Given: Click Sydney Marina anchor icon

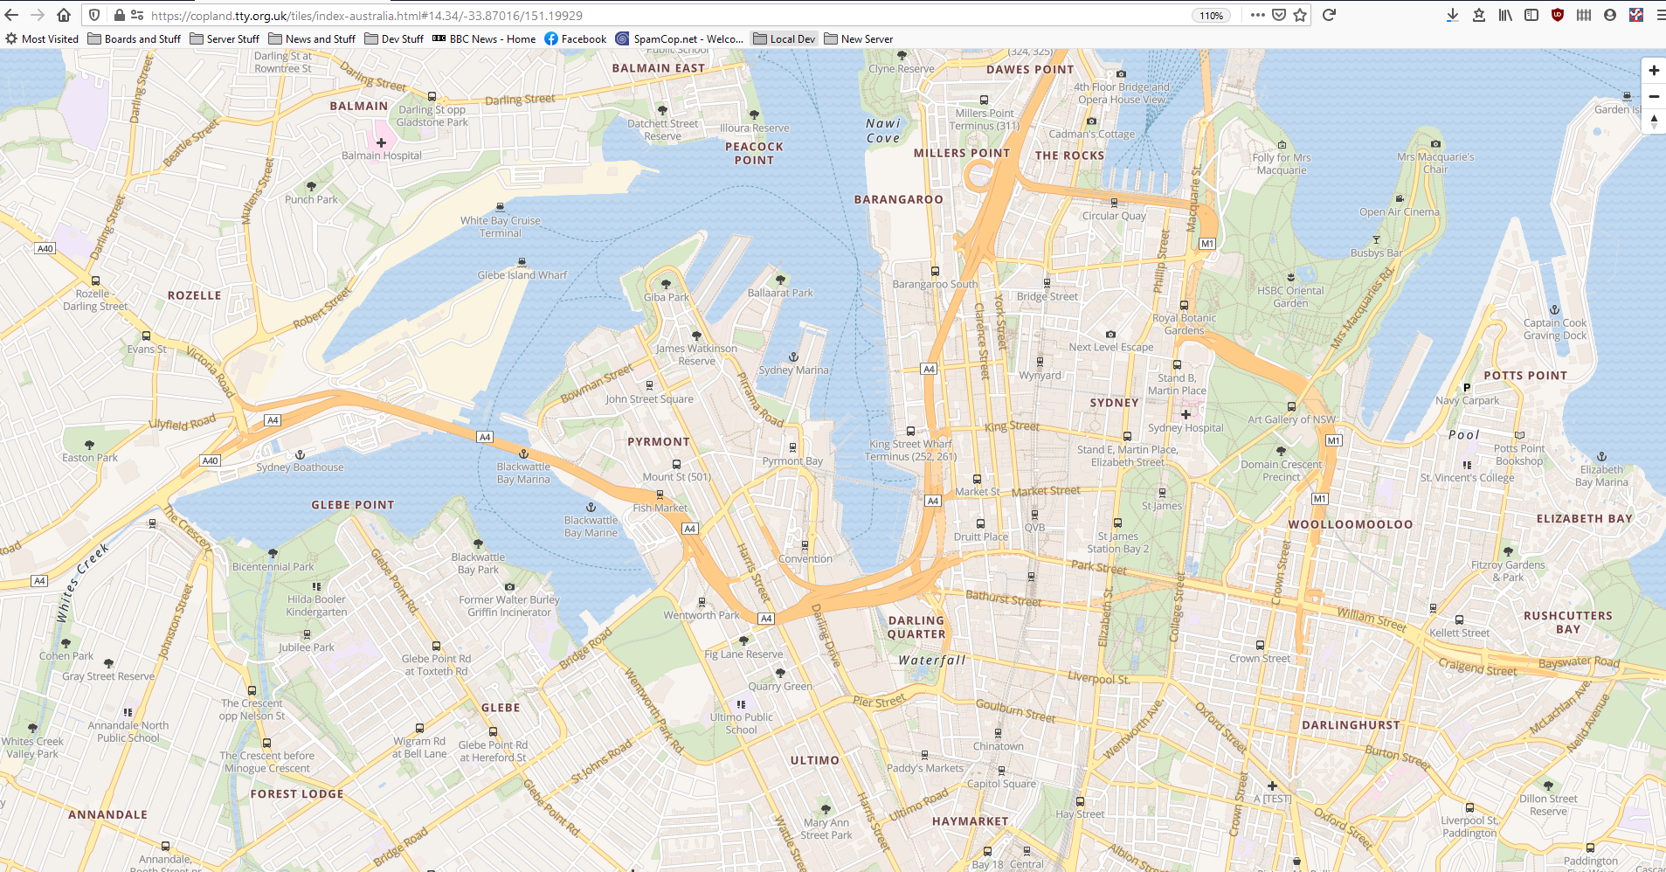Looking at the screenshot, I should coord(793,356).
